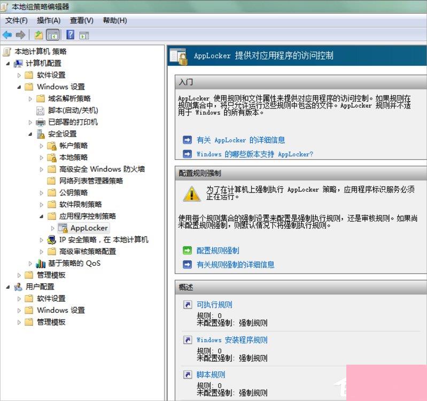
Task: Click the 本地计算机 策略 root icon
Action: pyautogui.click(x=7, y=52)
